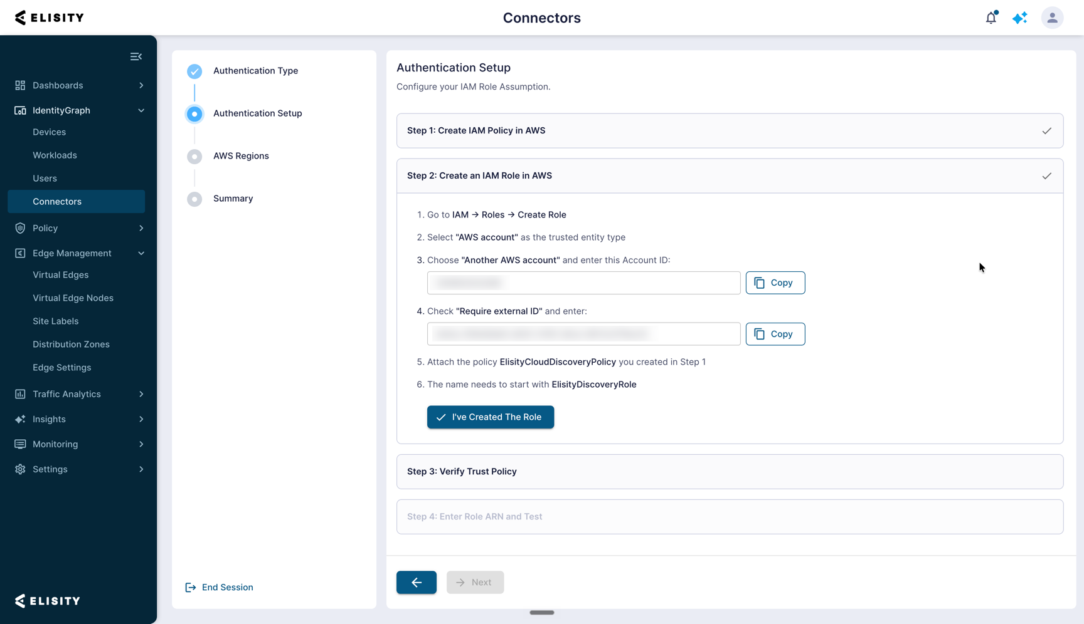Expand the Traffic Analytics chevron
The width and height of the screenshot is (1084, 624).
click(141, 394)
